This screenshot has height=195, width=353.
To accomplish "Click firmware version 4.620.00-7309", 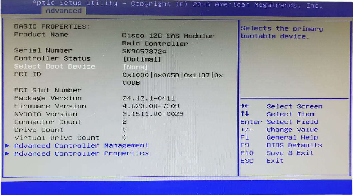I will 151,106.
